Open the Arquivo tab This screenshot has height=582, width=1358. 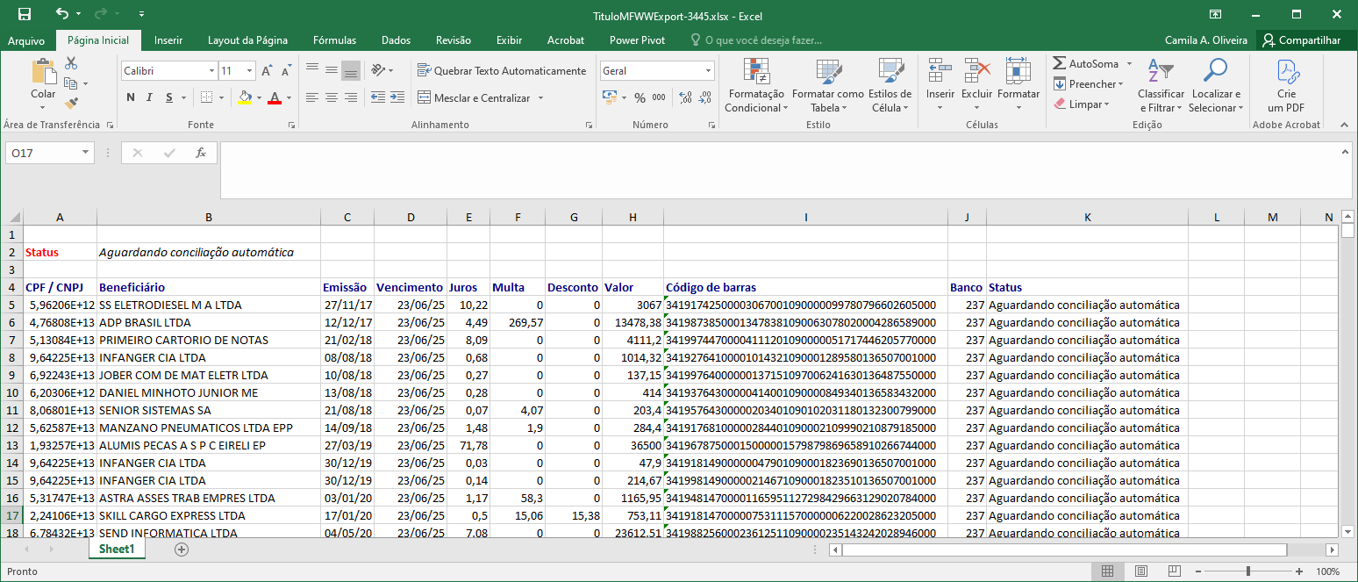[26, 40]
